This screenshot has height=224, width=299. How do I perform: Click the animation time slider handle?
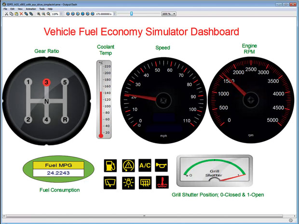click(x=131, y=13)
